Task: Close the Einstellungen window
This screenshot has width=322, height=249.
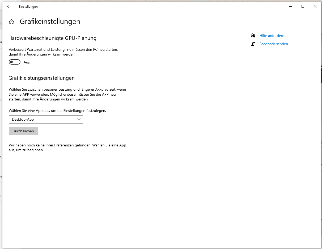Action: tap(315, 7)
